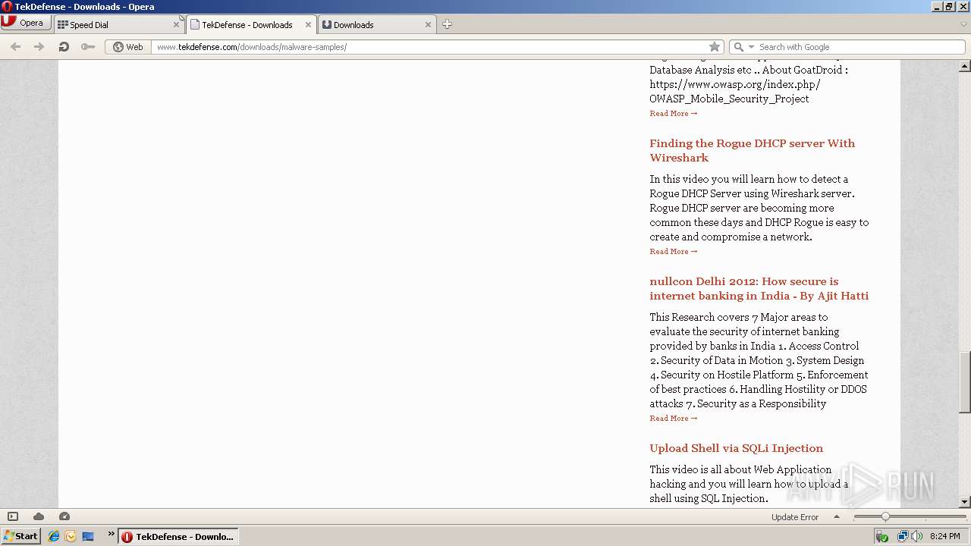Show desktop from quick launch
Screen dimensions: 971x546
[88, 536]
